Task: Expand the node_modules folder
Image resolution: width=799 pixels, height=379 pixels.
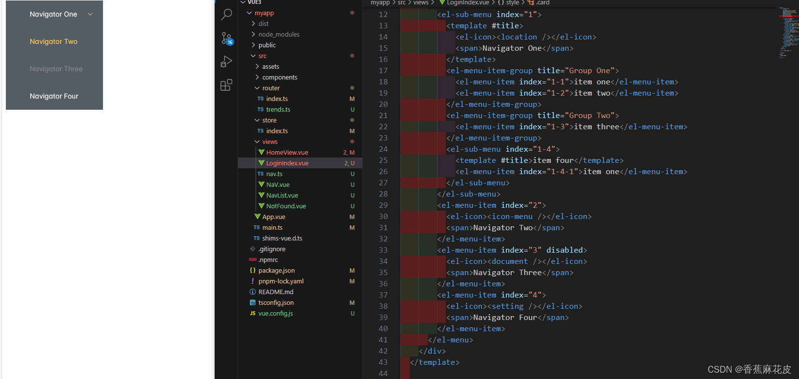Action: (x=253, y=34)
